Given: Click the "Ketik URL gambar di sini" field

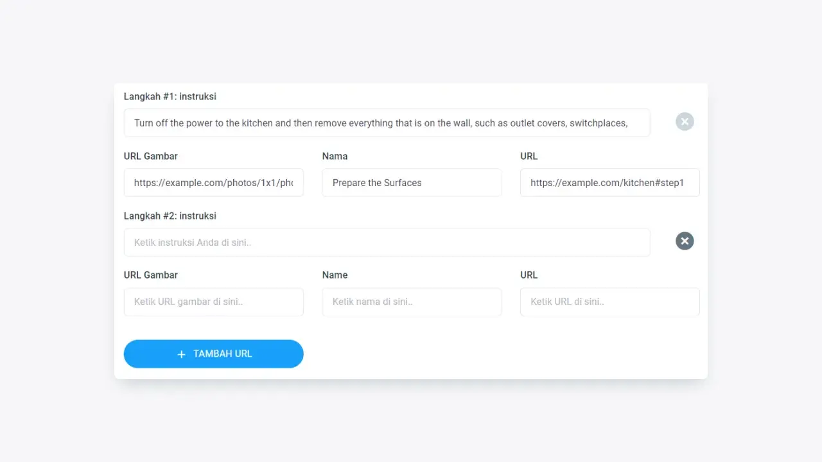Looking at the screenshot, I should pyautogui.click(x=213, y=302).
